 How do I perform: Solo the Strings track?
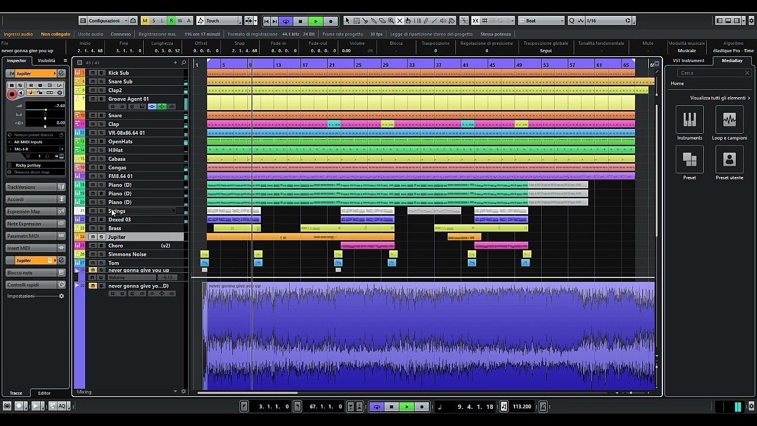click(101, 211)
